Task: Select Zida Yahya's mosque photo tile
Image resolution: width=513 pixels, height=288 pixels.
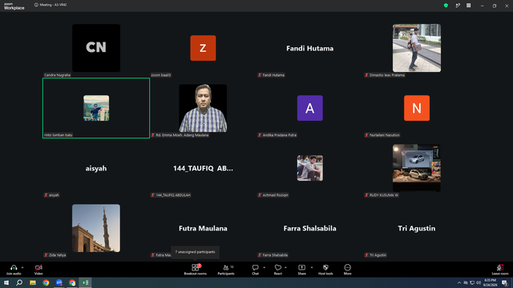Action: coord(96,228)
